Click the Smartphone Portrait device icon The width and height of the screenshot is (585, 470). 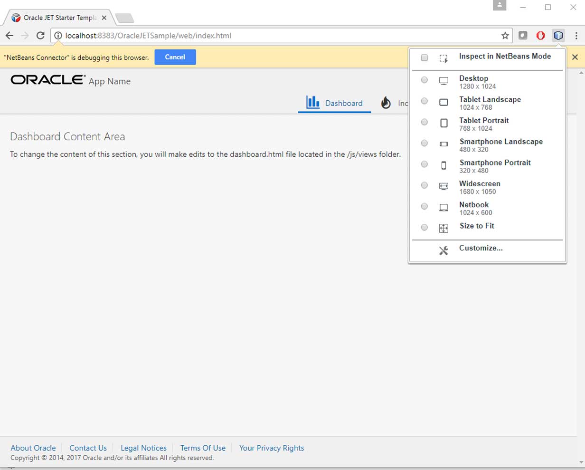tap(443, 165)
